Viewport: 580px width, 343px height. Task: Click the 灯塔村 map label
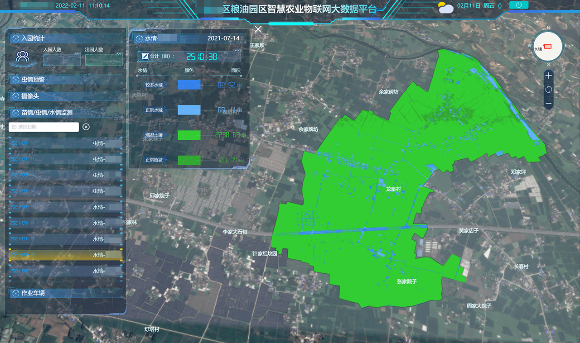(x=152, y=329)
